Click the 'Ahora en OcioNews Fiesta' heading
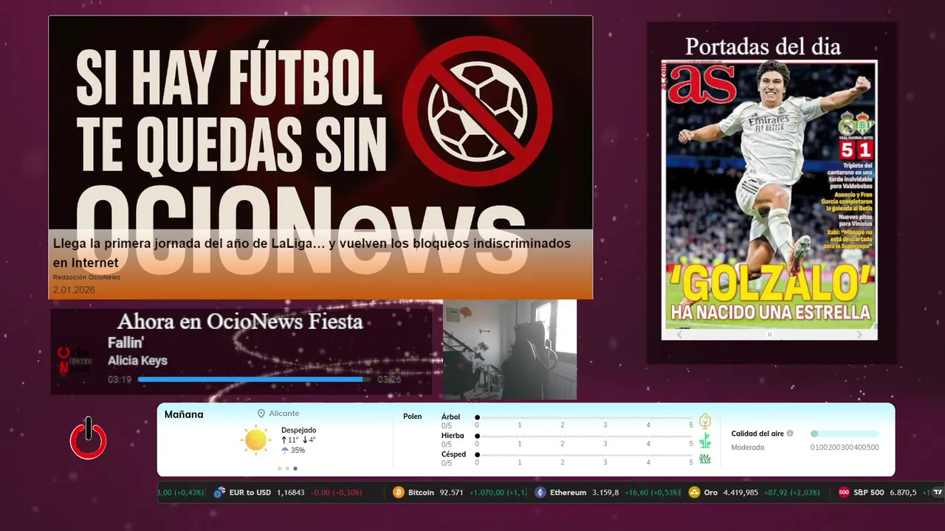The height and width of the screenshot is (531, 945). point(240,322)
